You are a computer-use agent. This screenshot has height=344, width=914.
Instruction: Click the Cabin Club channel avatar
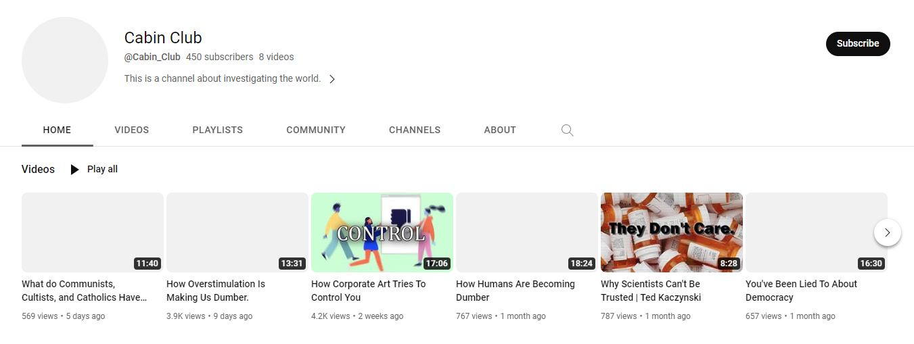point(65,60)
